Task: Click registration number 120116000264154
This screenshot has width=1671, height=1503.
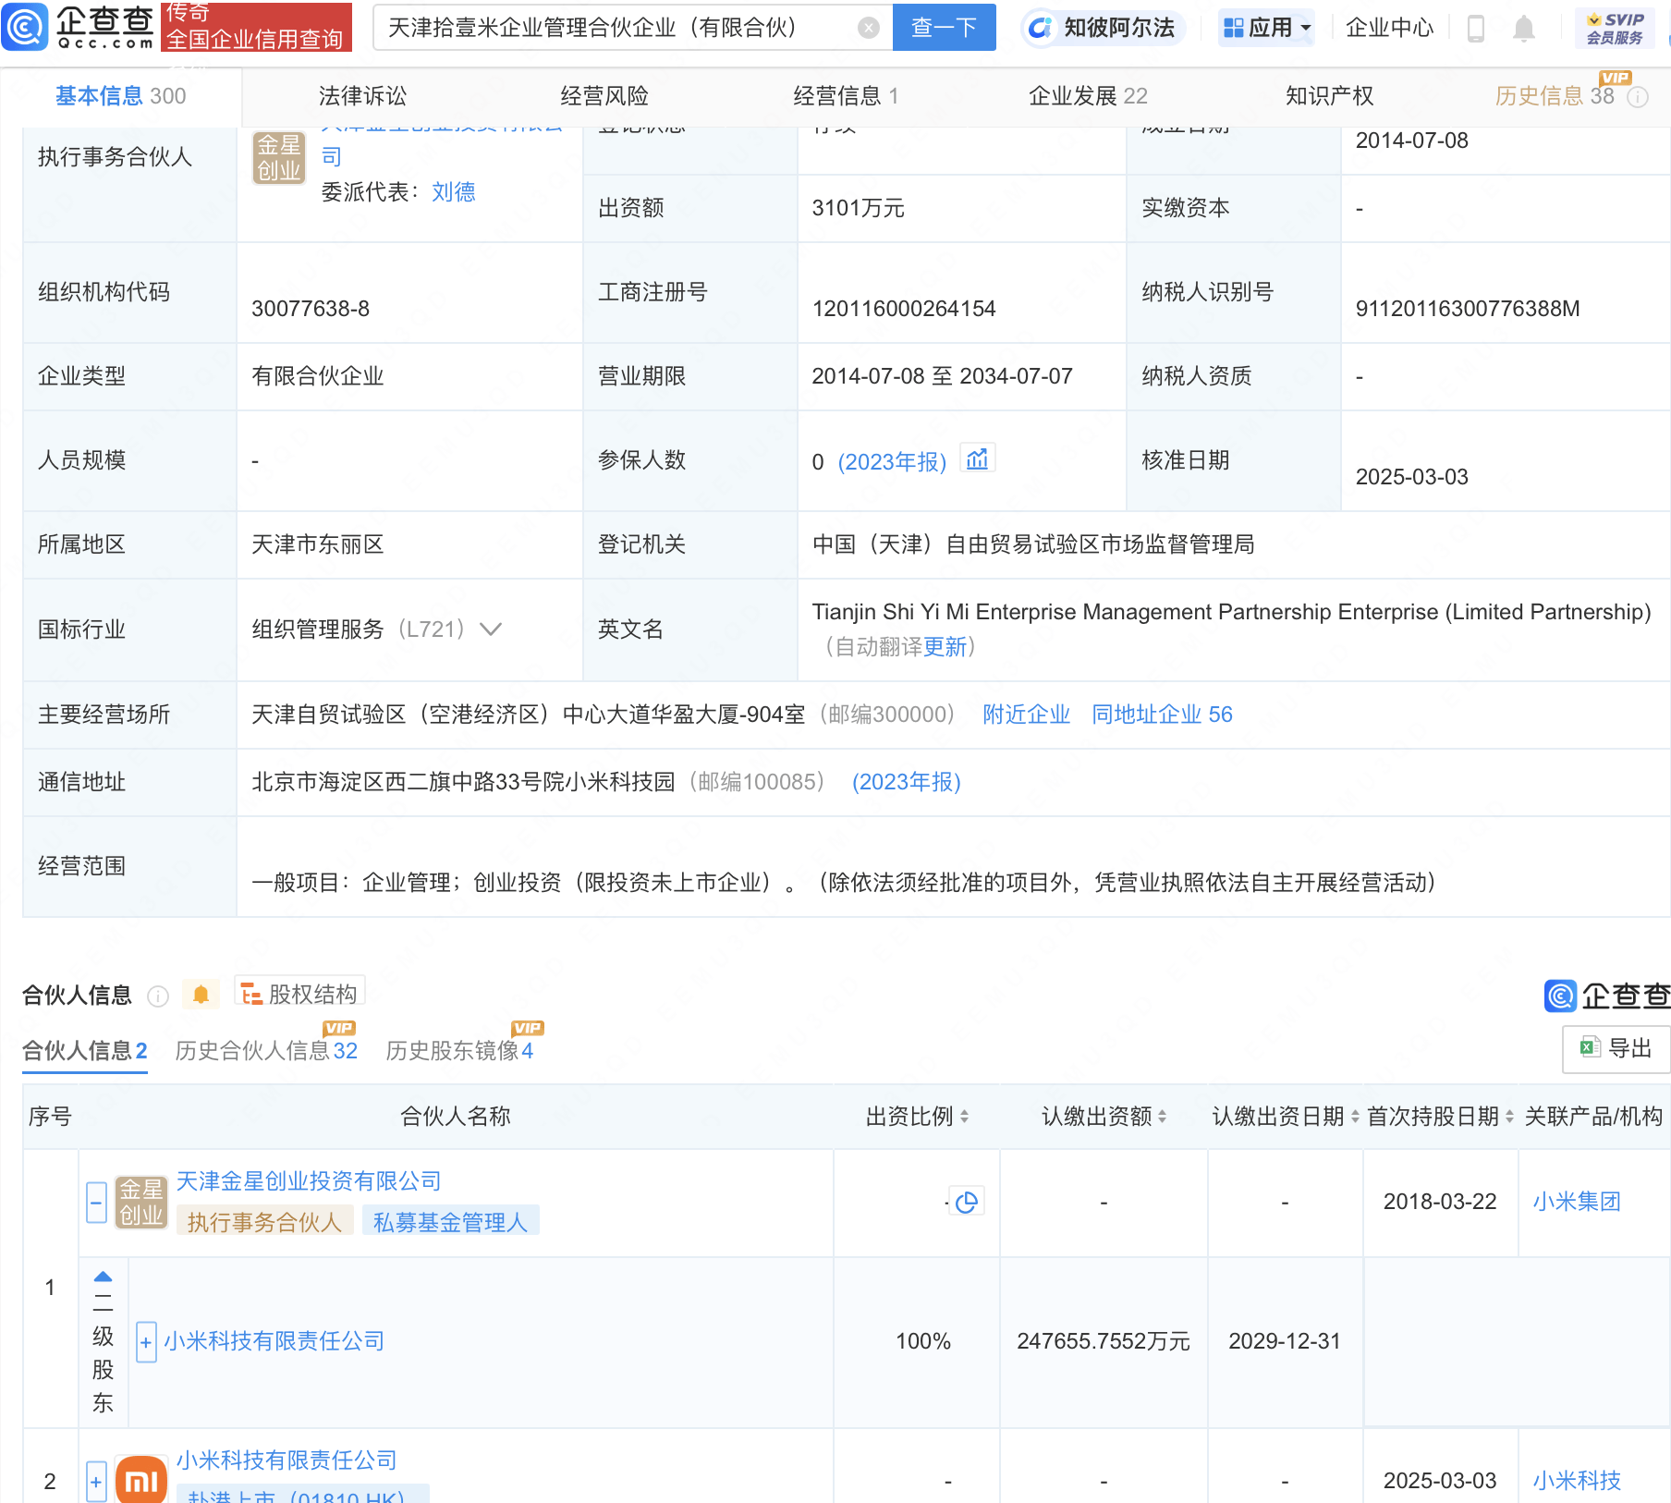Action: (904, 309)
